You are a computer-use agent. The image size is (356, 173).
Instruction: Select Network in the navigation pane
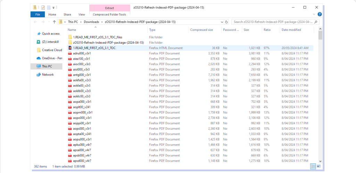tap(48, 74)
